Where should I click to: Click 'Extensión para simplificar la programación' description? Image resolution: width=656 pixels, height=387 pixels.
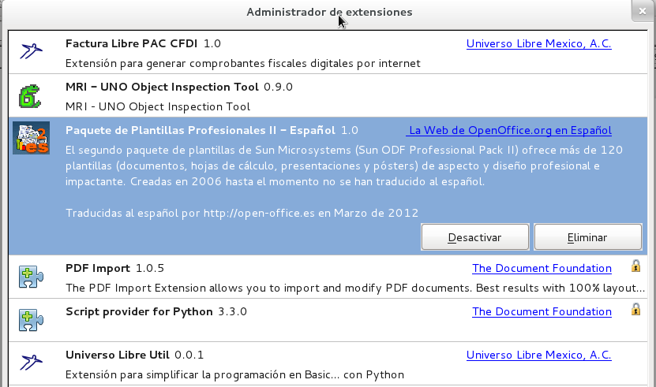pyautogui.click(x=234, y=374)
